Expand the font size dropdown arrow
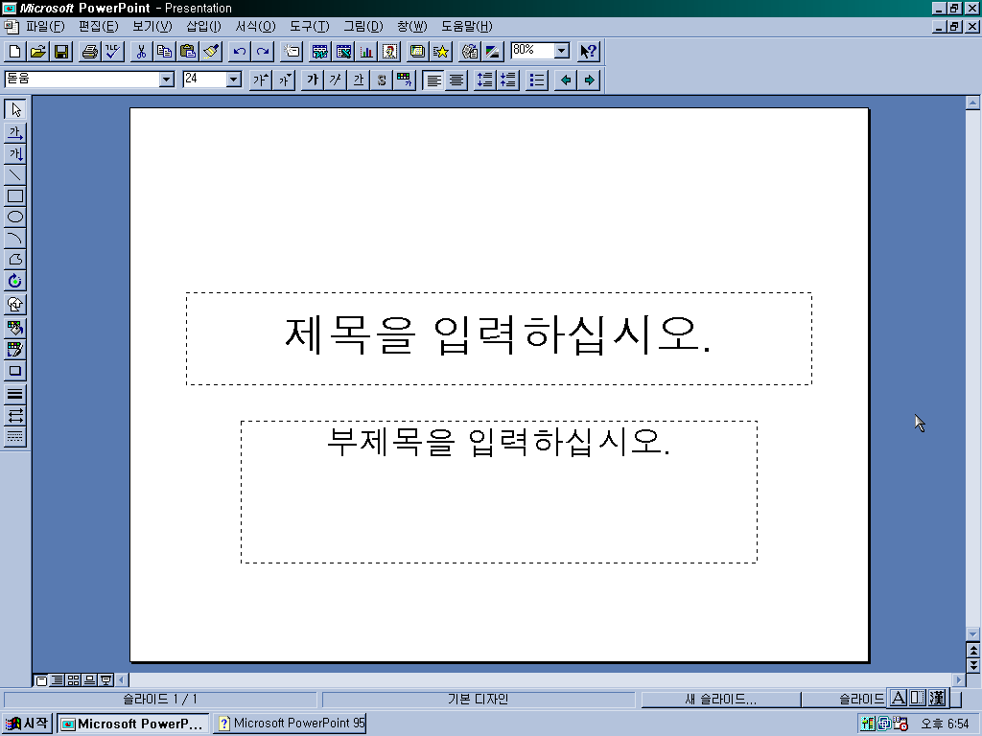Viewport: 982px width, 736px height. (x=234, y=80)
